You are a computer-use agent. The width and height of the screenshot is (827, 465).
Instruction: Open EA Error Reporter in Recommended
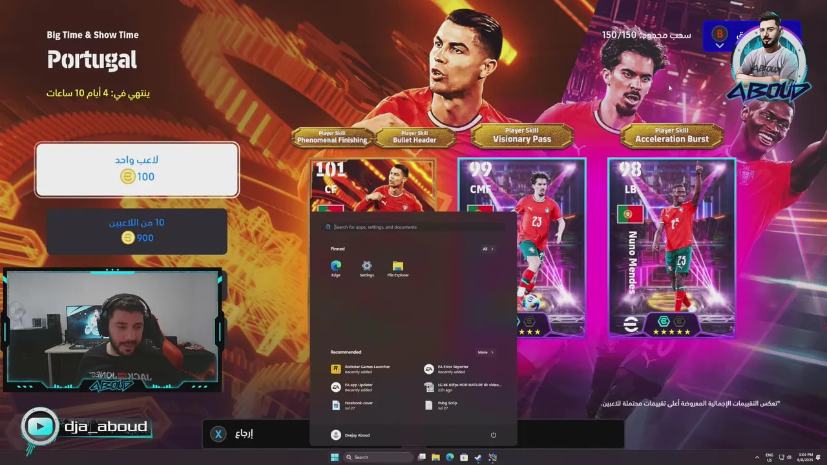[x=452, y=369]
